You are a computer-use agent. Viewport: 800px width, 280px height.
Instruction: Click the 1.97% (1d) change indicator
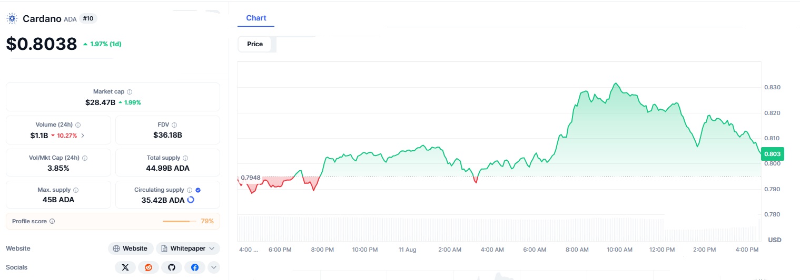tap(102, 44)
